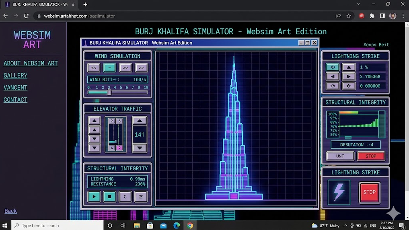Open the Chrome three-dot menu

403,16
